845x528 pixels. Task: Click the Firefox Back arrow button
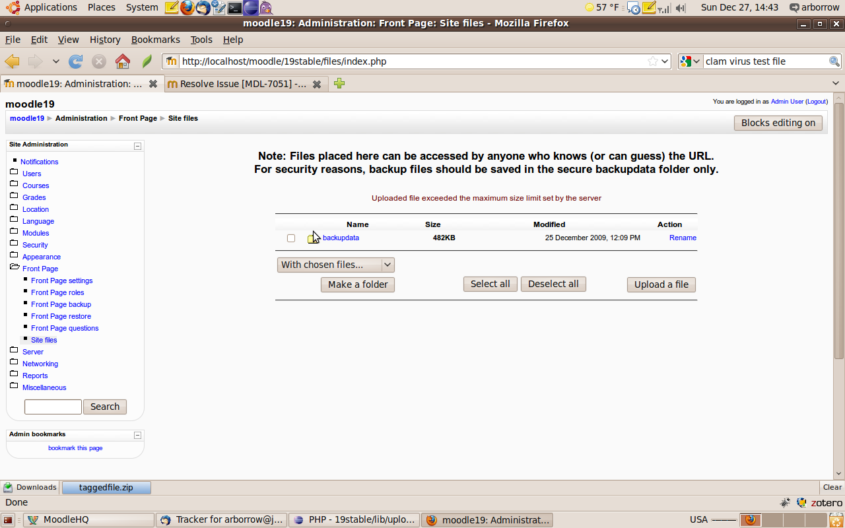pyautogui.click(x=12, y=61)
